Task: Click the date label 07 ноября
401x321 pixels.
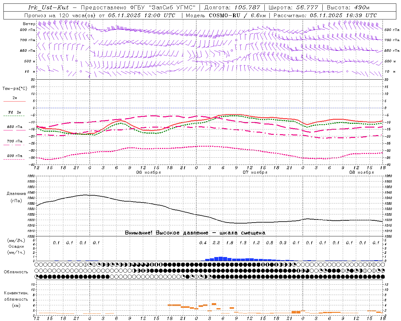Action: (x=255, y=172)
